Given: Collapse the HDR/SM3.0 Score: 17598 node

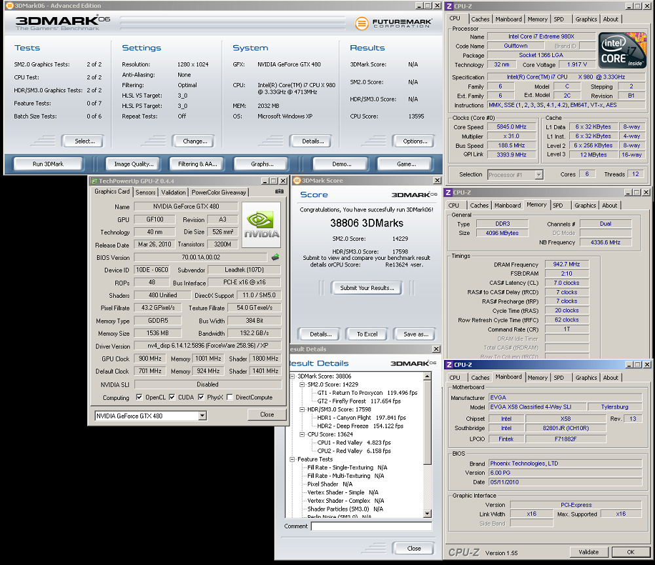Looking at the screenshot, I should point(303,410).
